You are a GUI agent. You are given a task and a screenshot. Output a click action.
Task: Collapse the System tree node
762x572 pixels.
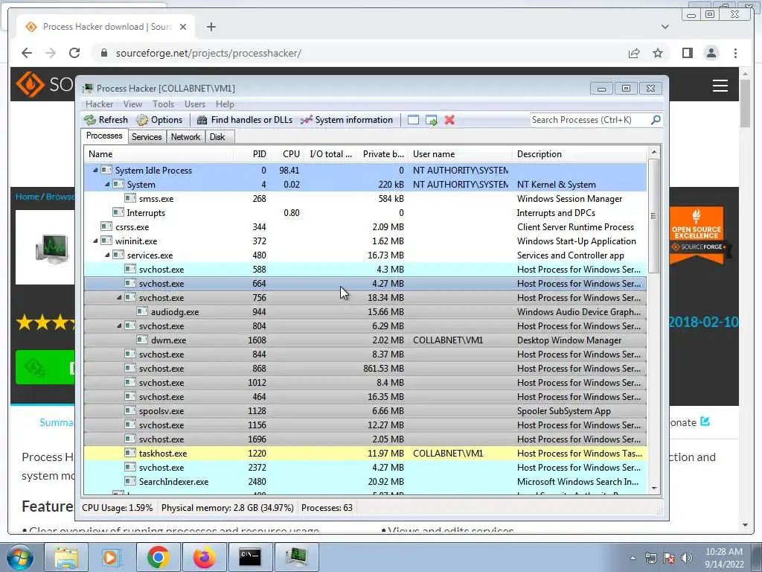point(107,185)
